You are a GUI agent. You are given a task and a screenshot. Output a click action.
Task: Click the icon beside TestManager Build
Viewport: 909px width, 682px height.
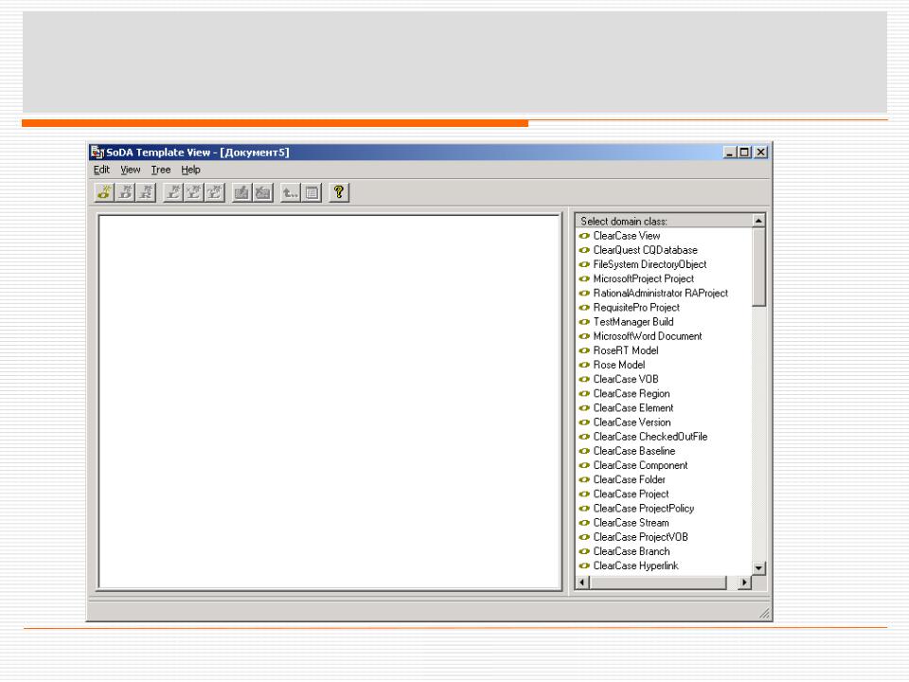584,322
